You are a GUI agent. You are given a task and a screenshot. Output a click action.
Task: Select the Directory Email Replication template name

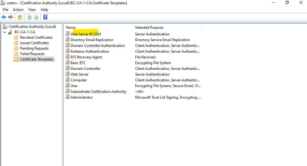pos(92,40)
